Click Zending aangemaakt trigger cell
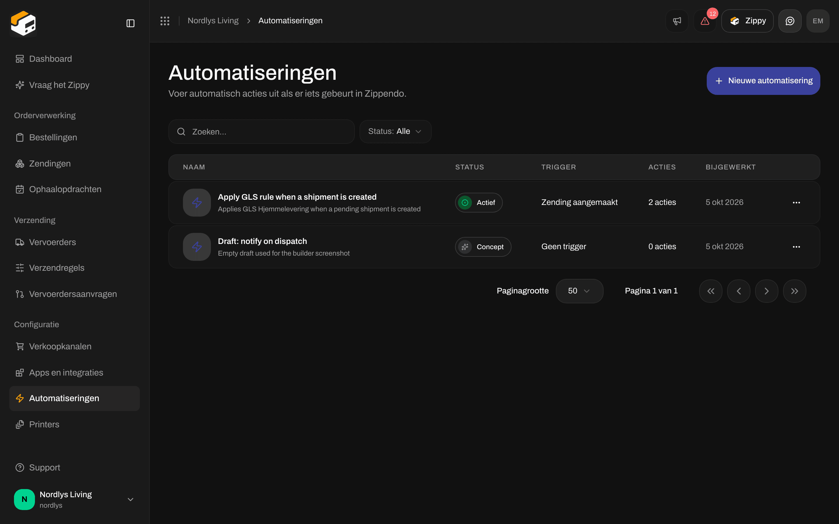This screenshot has height=524, width=839. click(x=579, y=202)
